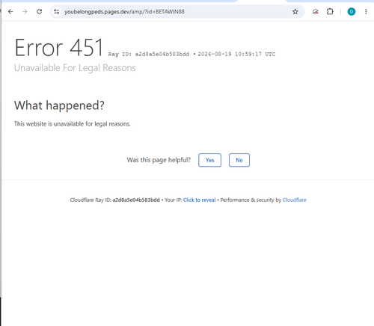Click the 'What happened?' heading
Image resolution: width=374 pixels, height=326 pixels.
[59, 105]
